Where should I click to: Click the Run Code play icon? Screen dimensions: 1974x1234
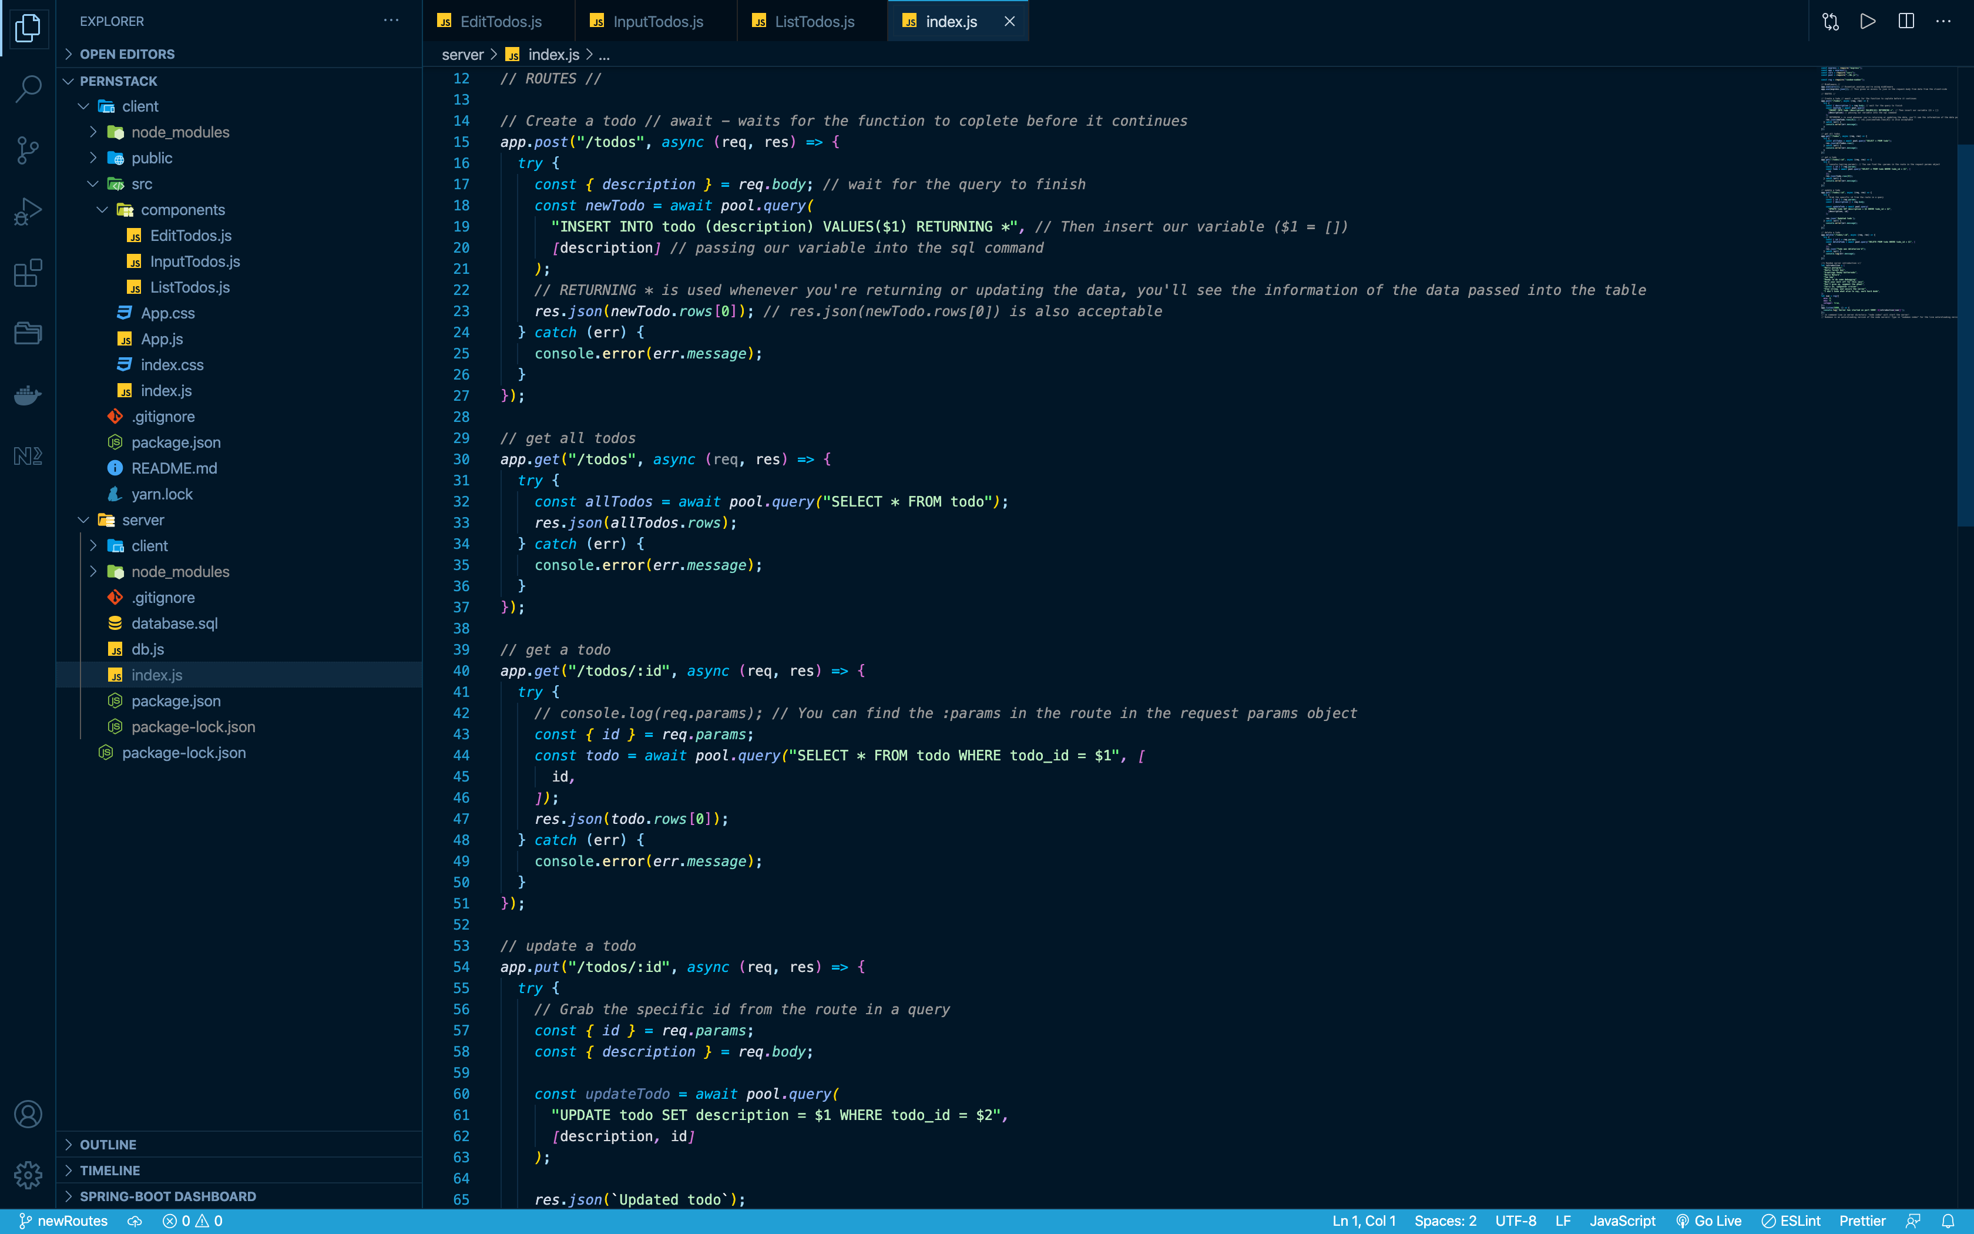[1868, 21]
